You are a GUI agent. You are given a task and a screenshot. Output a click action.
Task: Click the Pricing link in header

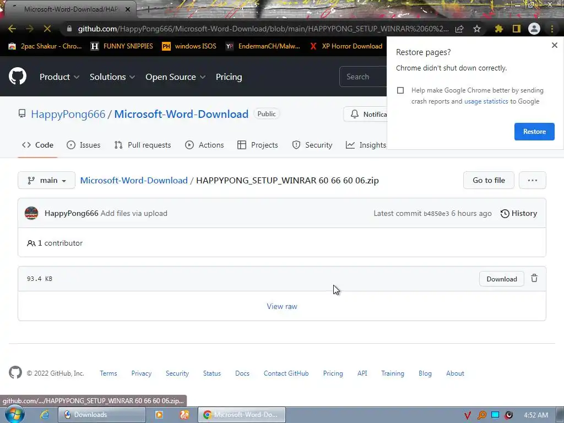click(229, 77)
